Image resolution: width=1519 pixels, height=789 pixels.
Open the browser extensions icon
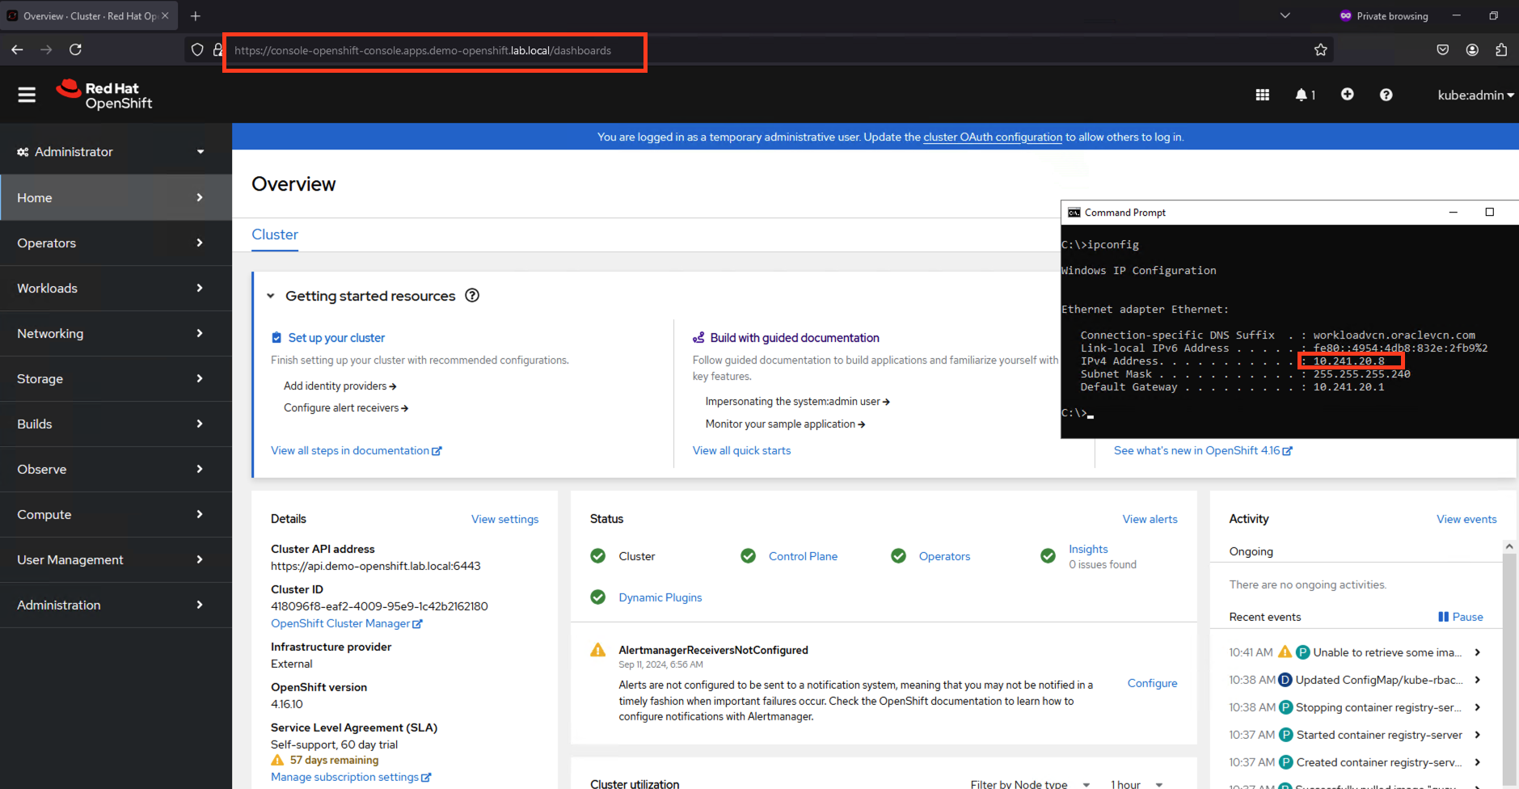(x=1501, y=50)
